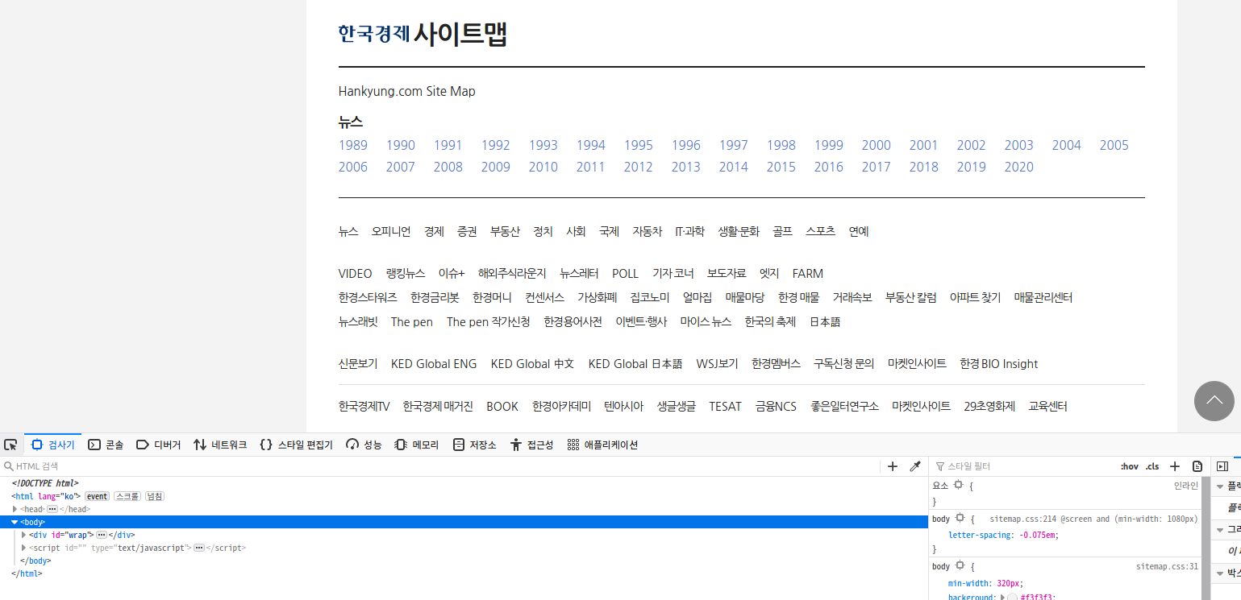
Task: Click the KED Global ENG link
Action: pos(434,364)
